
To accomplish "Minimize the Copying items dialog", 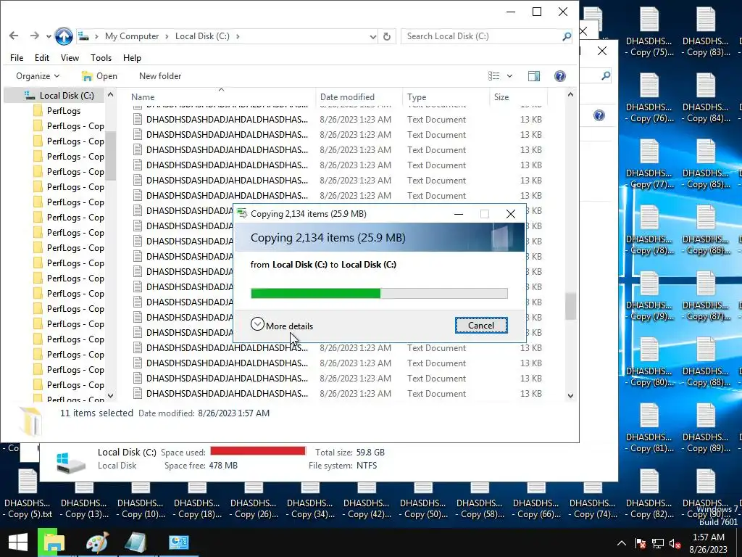I will [x=459, y=214].
